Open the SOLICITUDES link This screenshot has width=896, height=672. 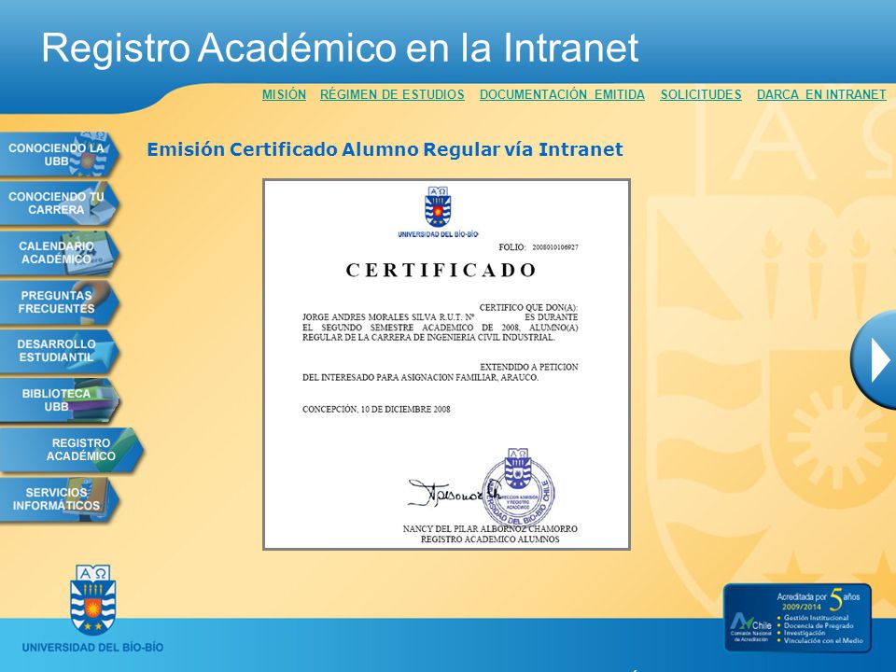pyautogui.click(x=701, y=95)
